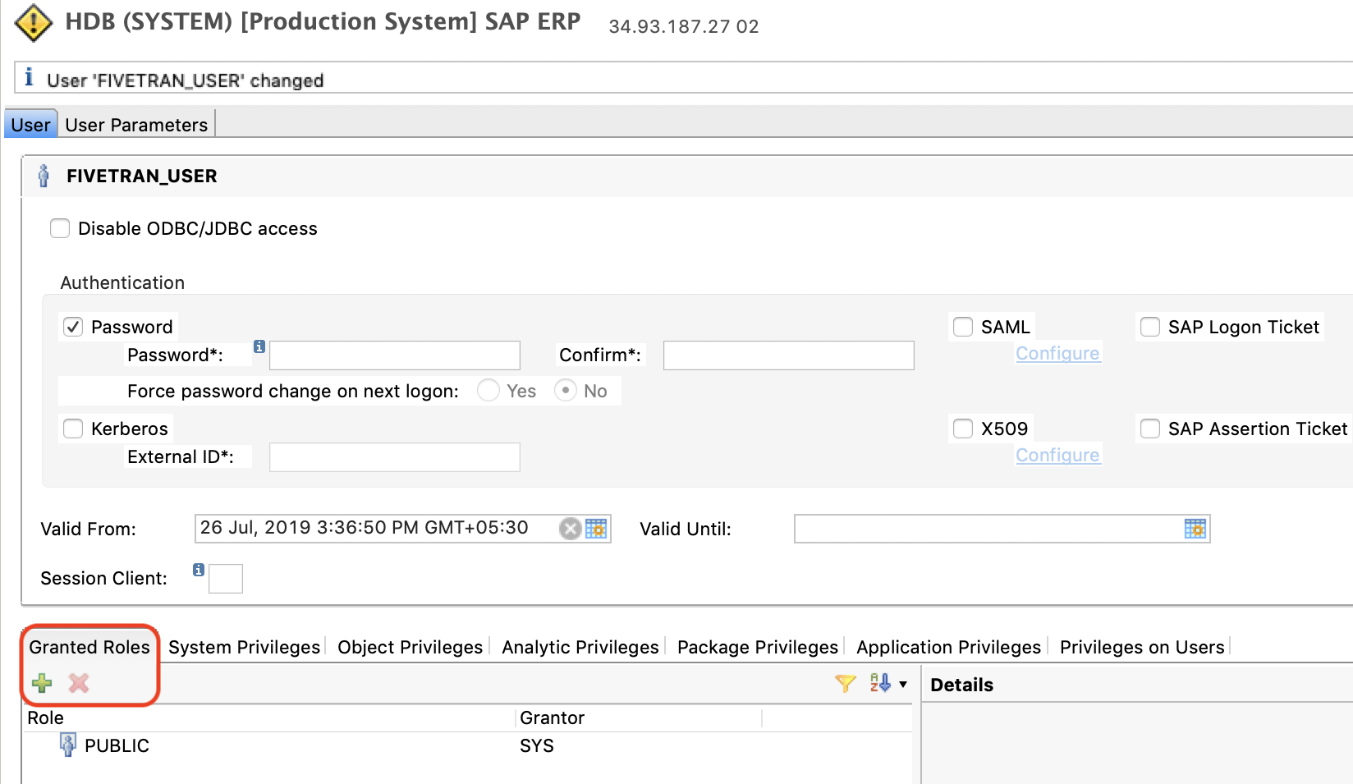Click the SYS grantor cell

tap(537, 745)
